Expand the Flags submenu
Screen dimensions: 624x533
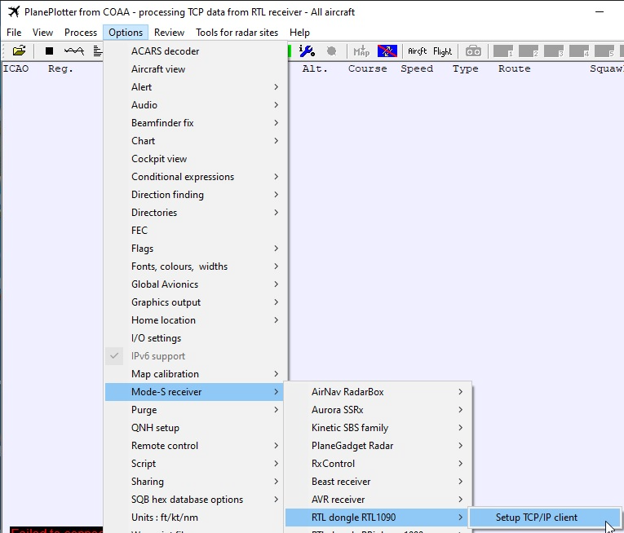pyautogui.click(x=196, y=249)
